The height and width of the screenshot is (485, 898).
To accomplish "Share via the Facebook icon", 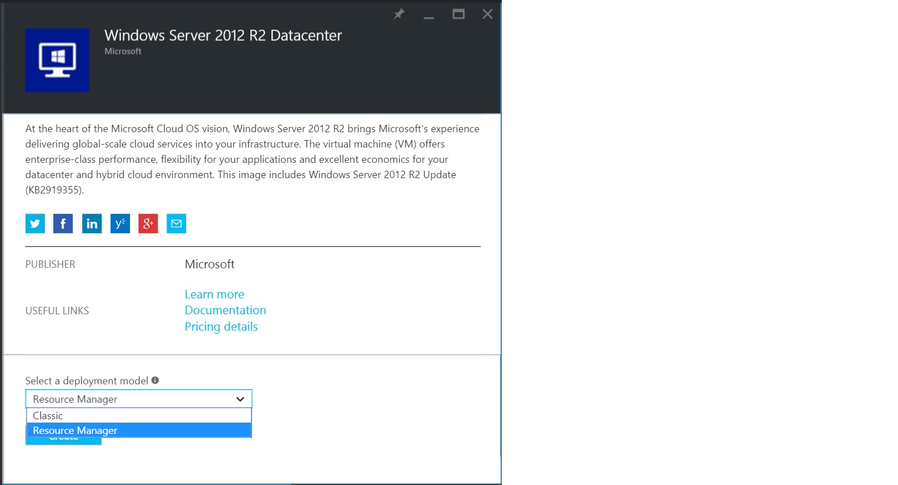I will (x=63, y=223).
